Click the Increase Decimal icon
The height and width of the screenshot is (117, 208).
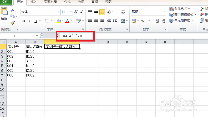[158, 21]
